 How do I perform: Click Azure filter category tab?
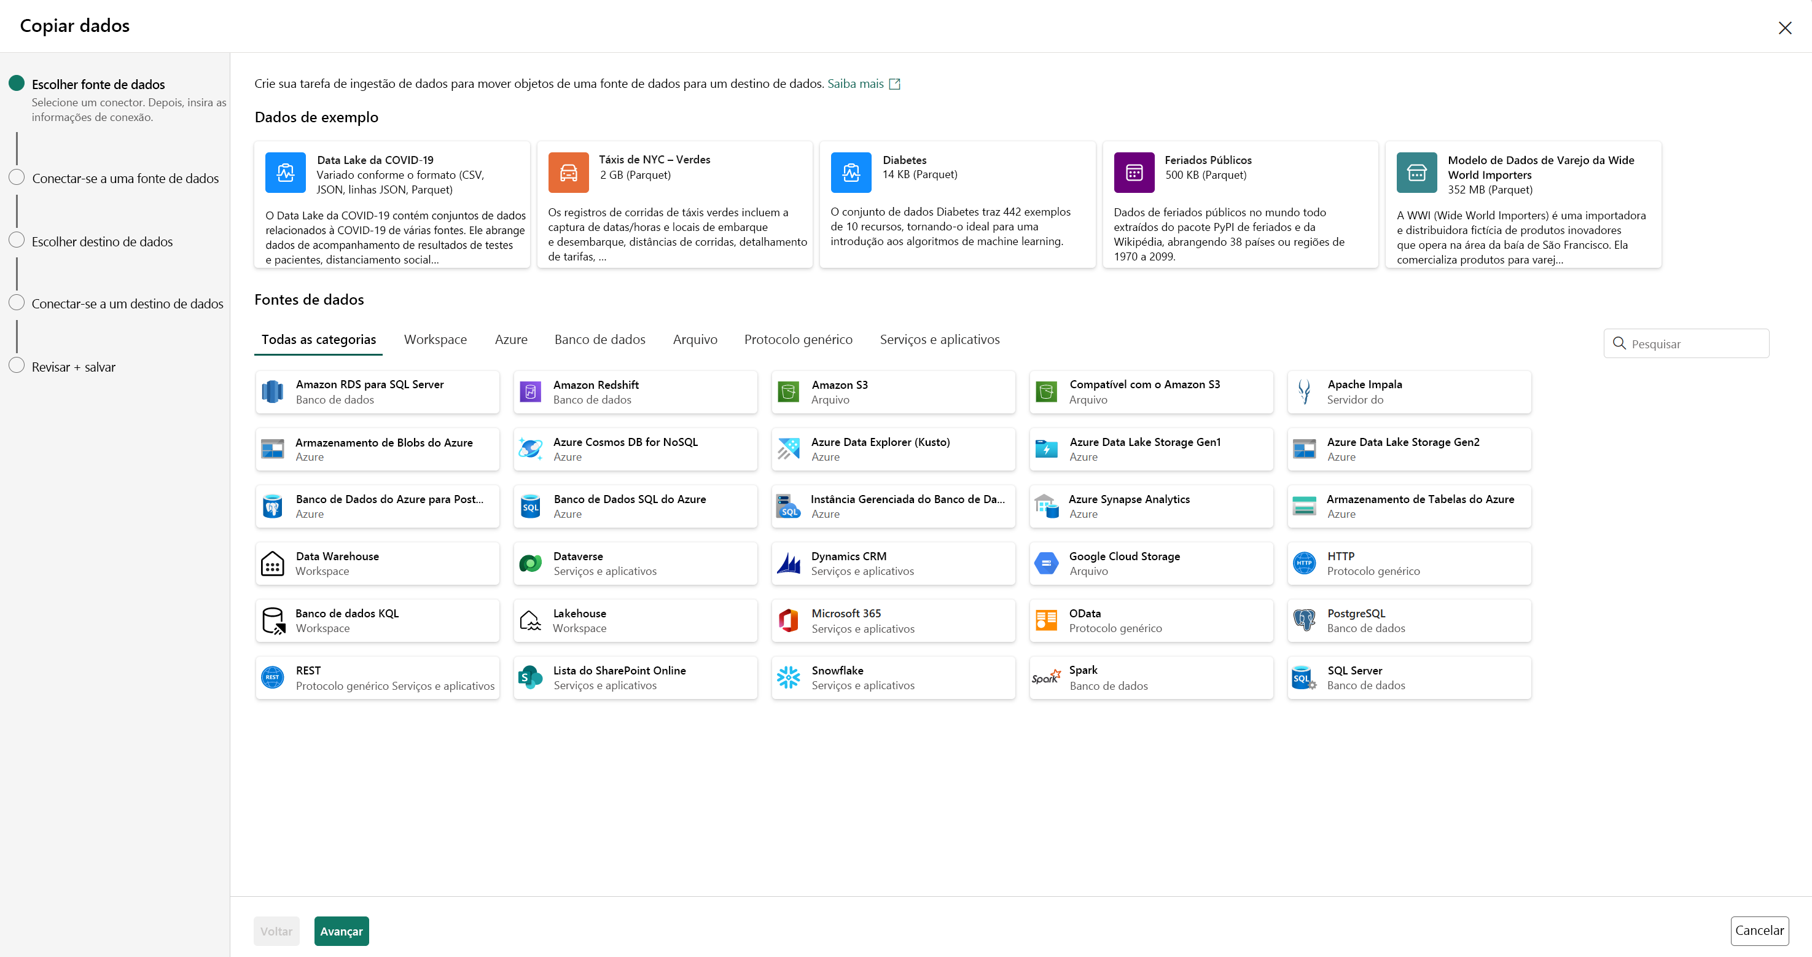(509, 339)
